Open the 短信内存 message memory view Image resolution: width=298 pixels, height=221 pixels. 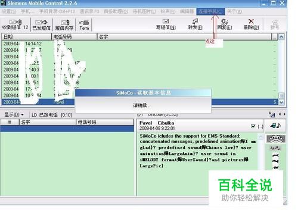(x=64, y=25)
